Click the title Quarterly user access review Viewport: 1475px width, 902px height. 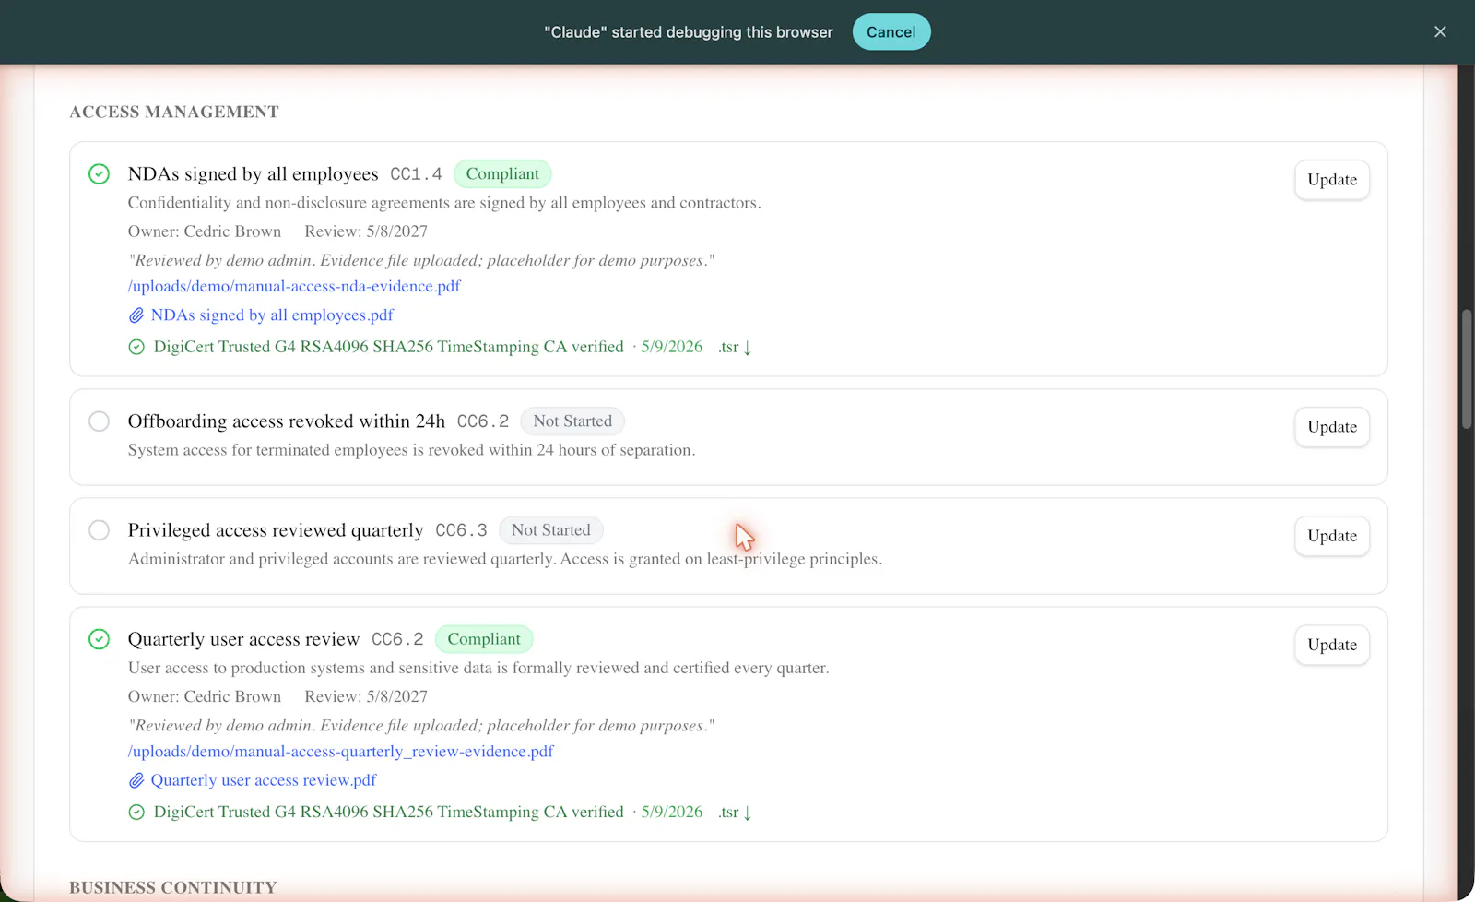[x=243, y=639]
